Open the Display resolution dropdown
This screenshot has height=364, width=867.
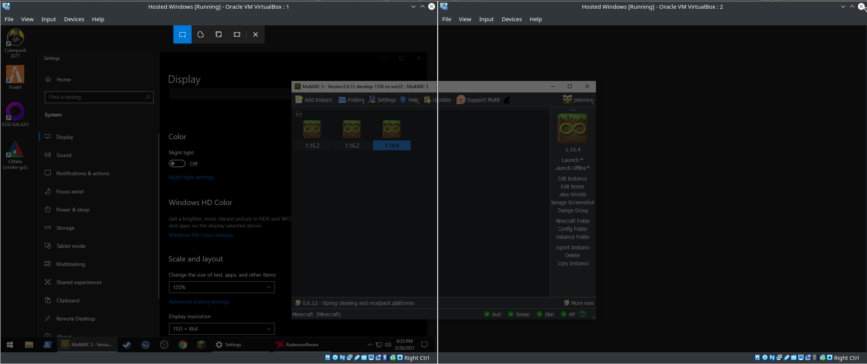(x=221, y=328)
